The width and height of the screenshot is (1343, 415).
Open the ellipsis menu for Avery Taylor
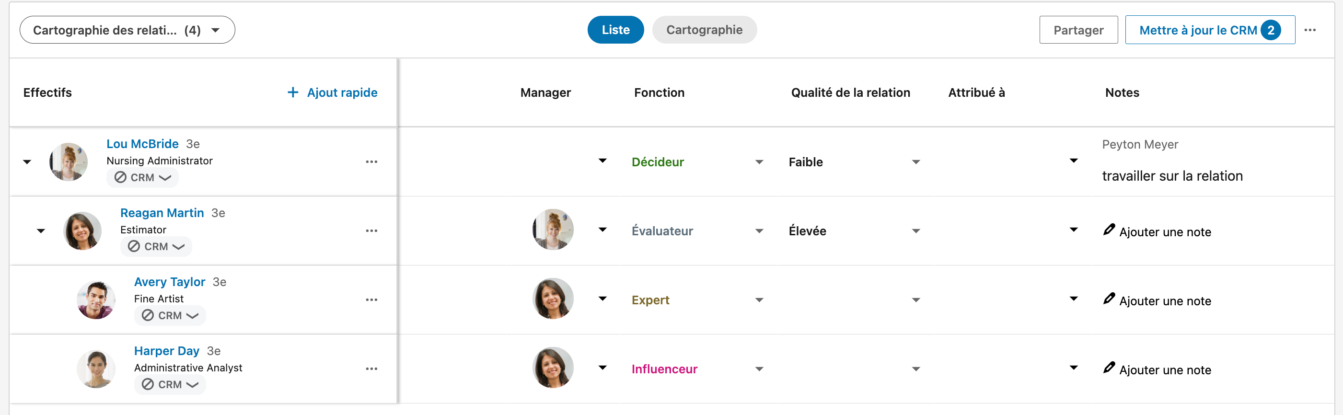(371, 300)
